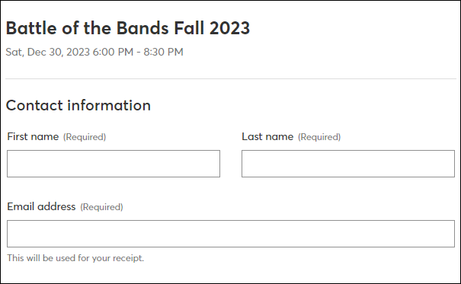Click the (Required) marker beside Last name
The height and width of the screenshot is (284, 461).
tap(319, 137)
